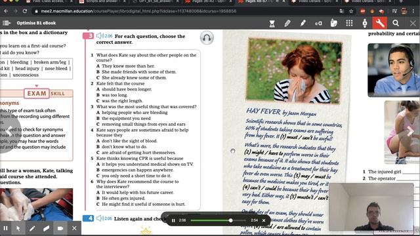Screen dimensions: 420x236
Task: Click the exercise 4 number badge
Action: point(88,218)
